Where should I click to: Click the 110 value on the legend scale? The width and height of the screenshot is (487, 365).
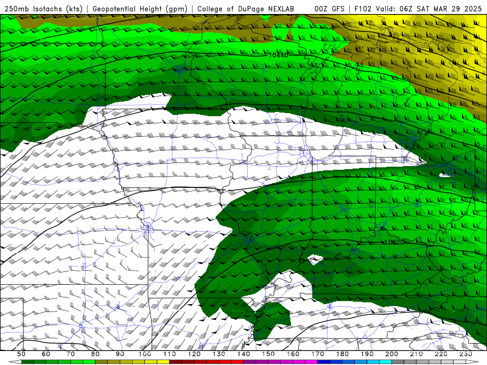169,354
